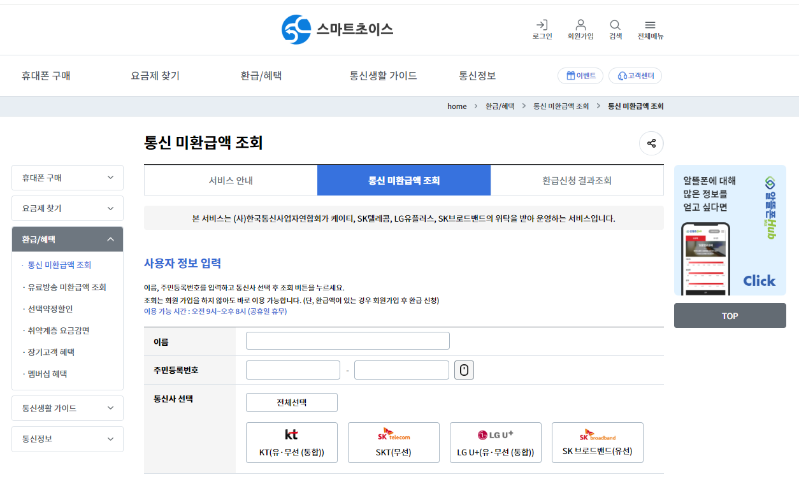Open the 고객센터 headset button
799x477 pixels.
(635, 76)
